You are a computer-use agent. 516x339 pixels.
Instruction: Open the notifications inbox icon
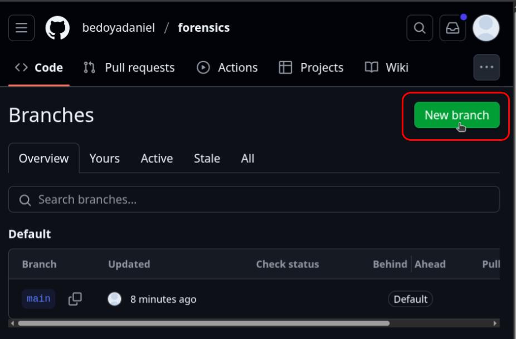(x=452, y=28)
